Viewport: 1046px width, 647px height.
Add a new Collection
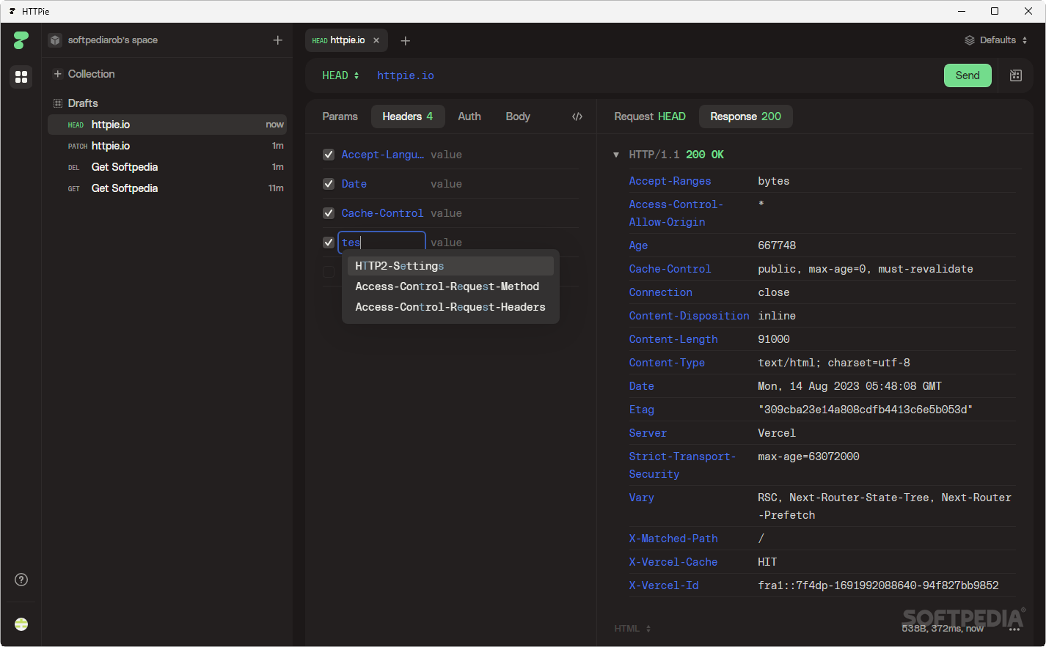(84, 74)
